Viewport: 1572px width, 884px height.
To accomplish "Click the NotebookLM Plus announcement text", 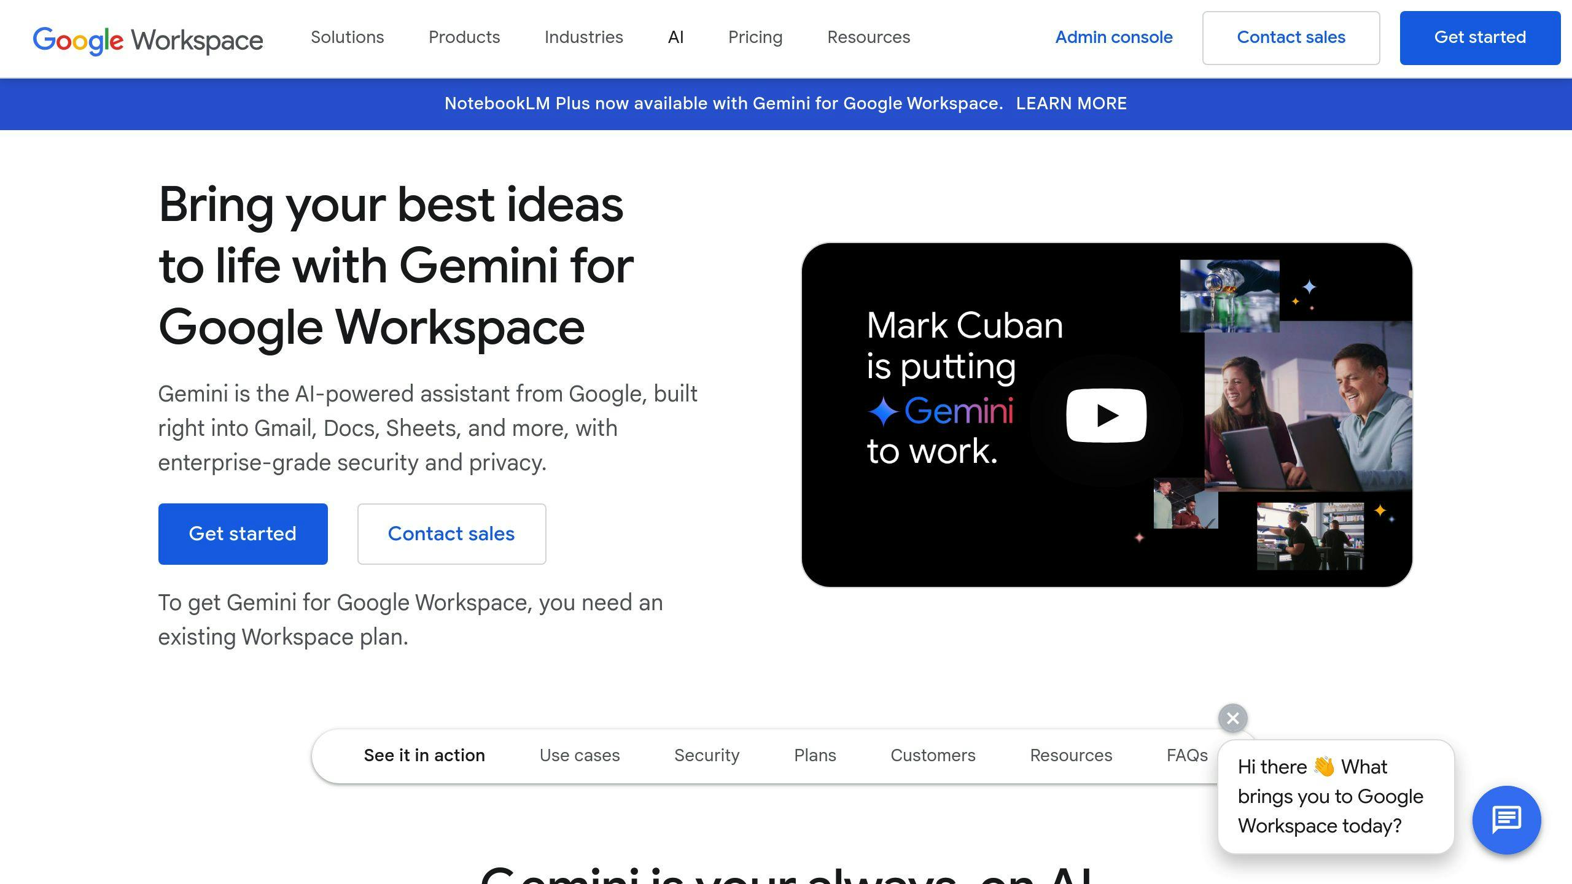I will point(723,104).
